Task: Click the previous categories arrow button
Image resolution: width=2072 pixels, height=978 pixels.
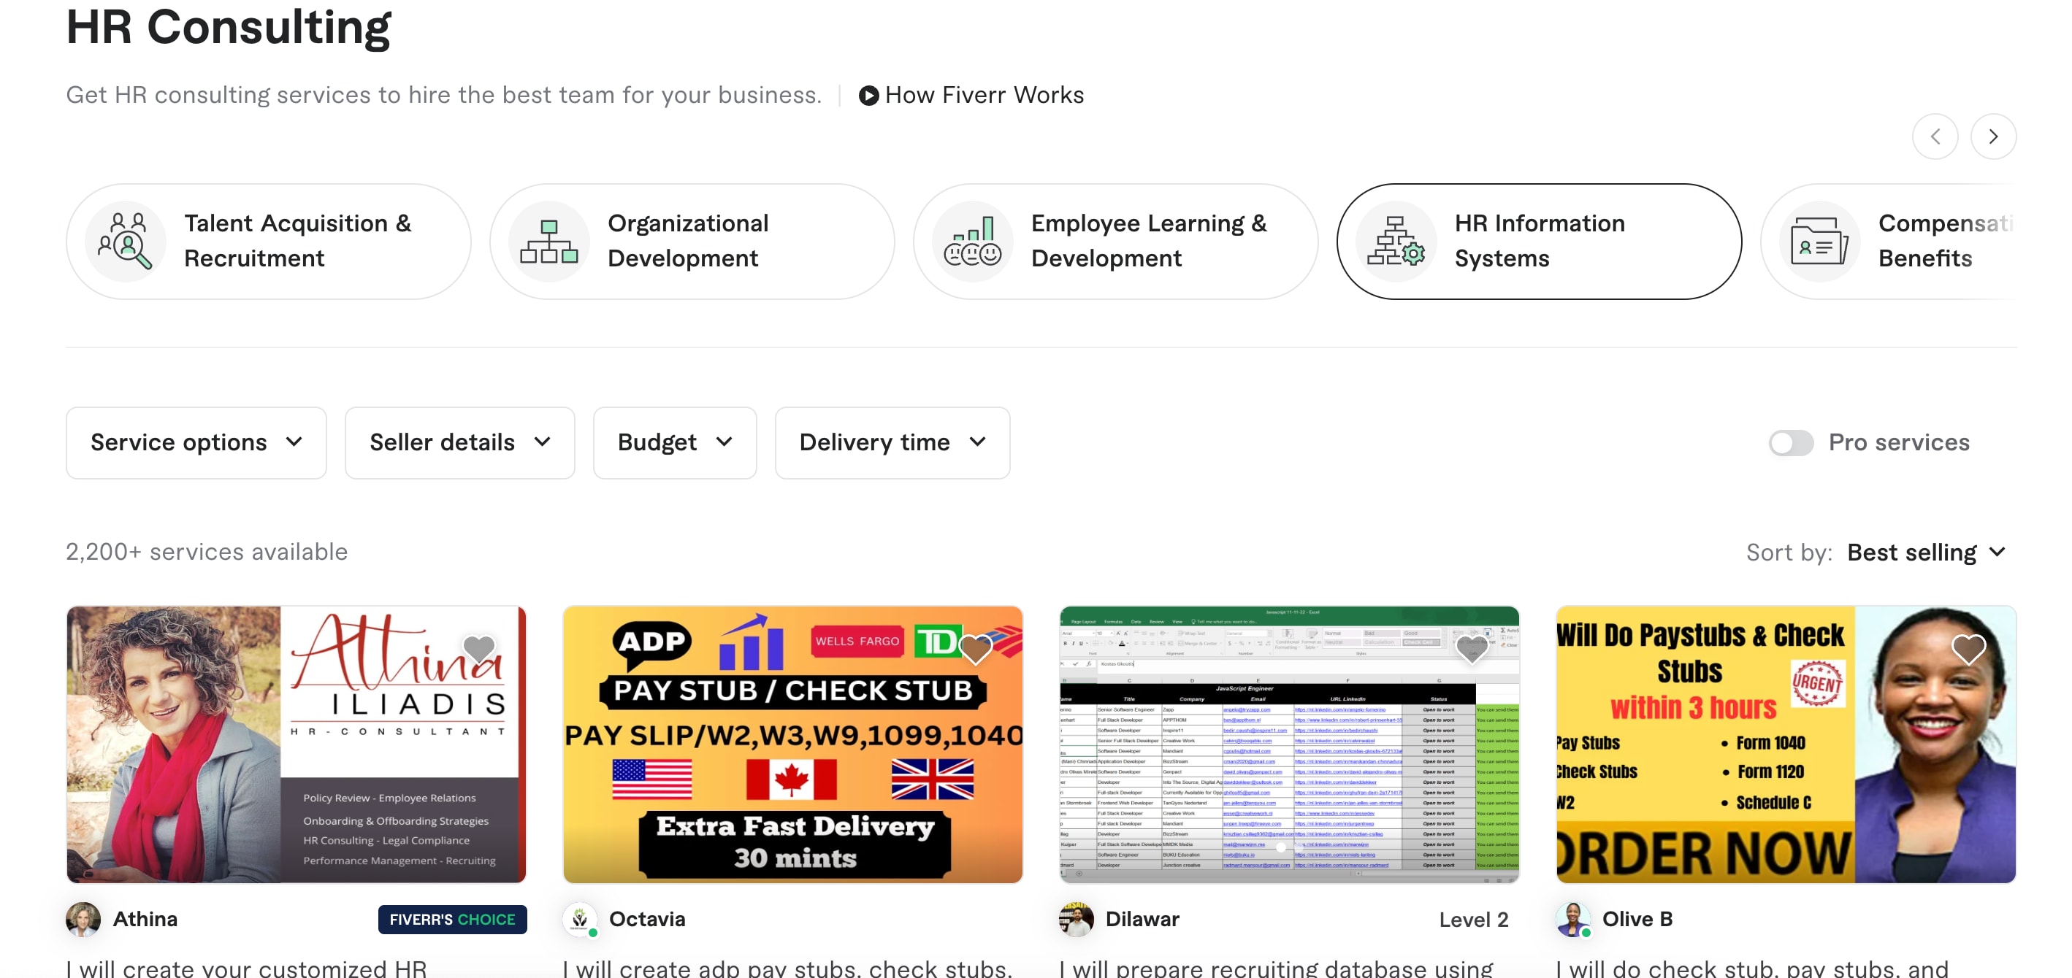Action: [1935, 136]
